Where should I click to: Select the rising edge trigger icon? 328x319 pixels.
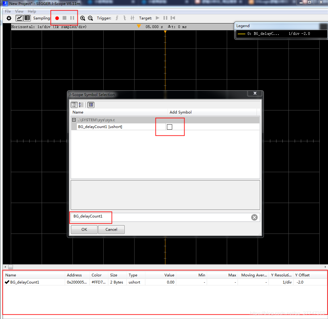(x=117, y=18)
